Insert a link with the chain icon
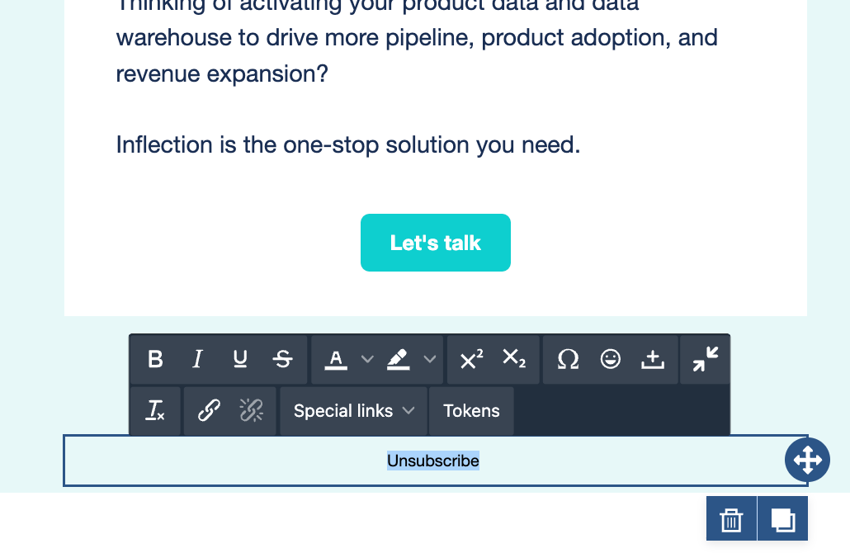 [x=209, y=410]
